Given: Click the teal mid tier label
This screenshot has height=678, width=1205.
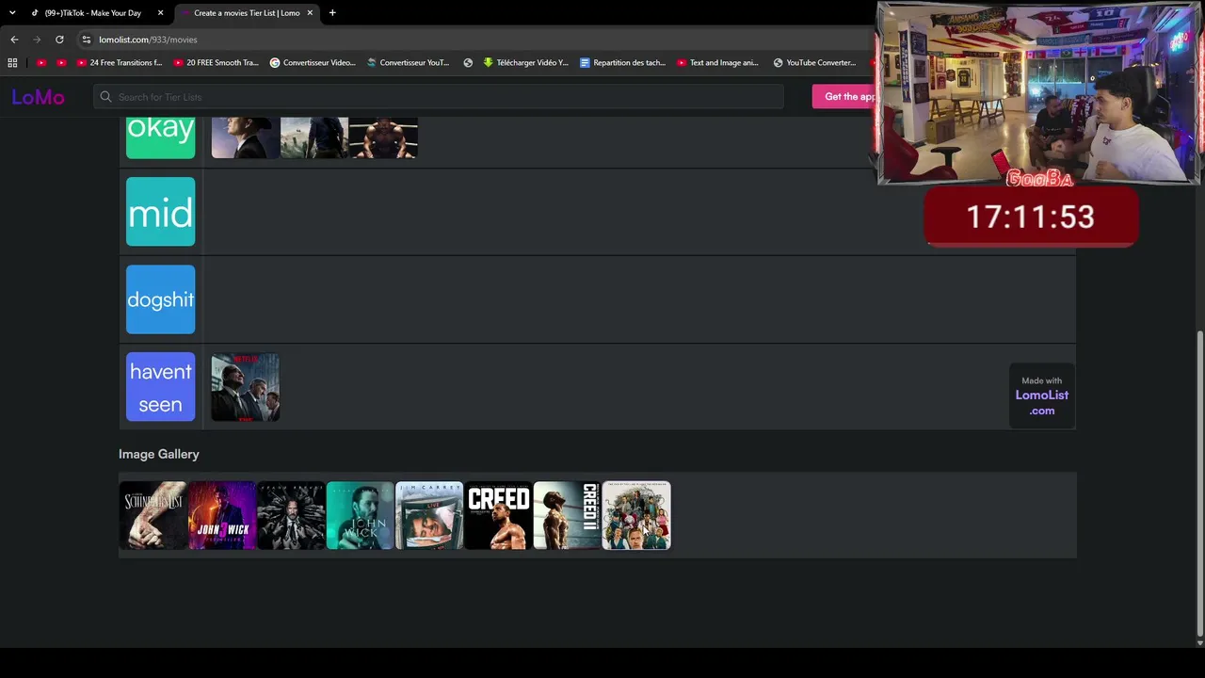Looking at the screenshot, I should 161,212.
